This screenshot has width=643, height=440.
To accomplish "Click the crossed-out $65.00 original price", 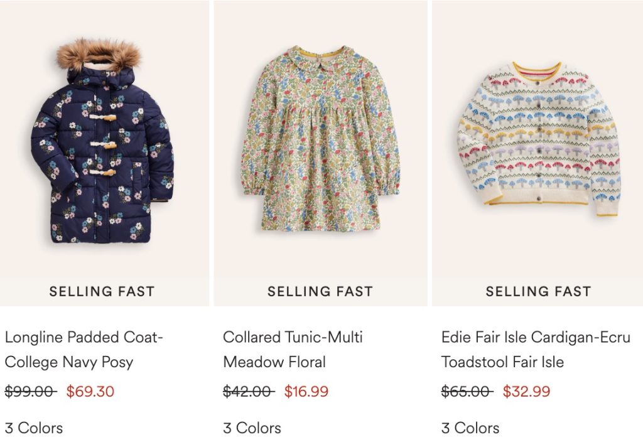I will [x=467, y=392].
